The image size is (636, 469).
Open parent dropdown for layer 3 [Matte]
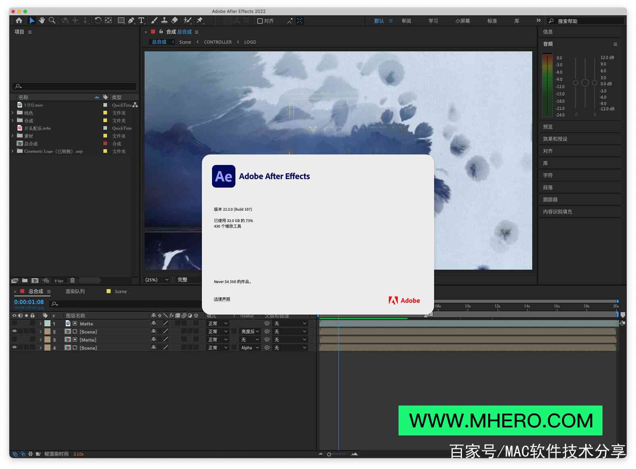pos(290,340)
